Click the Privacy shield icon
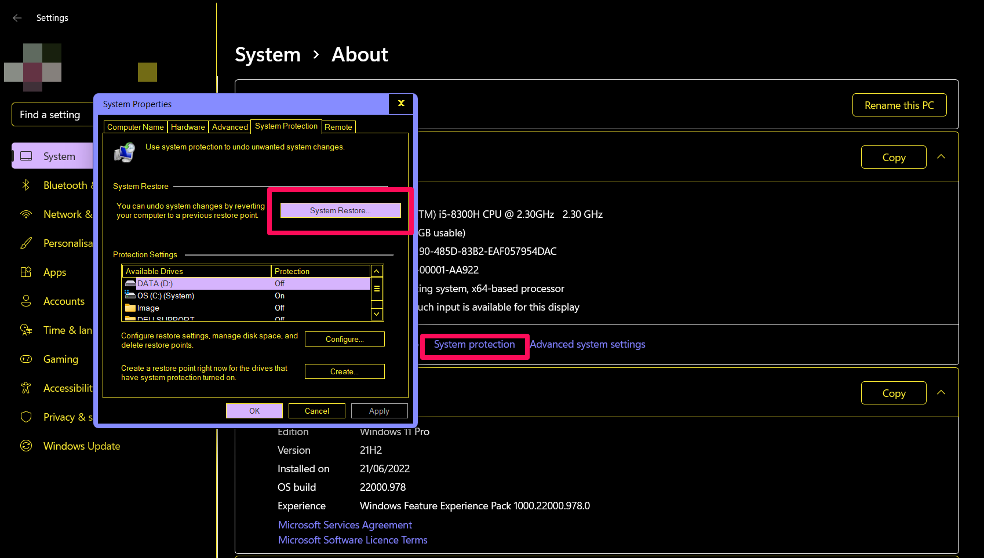This screenshot has height=558, width=984. (26, 417)
